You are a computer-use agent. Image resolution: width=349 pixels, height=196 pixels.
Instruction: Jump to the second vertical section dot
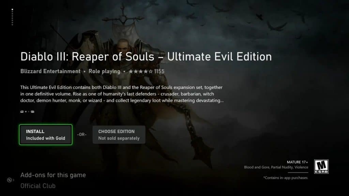pyautogui.click(x=12, y=12)
